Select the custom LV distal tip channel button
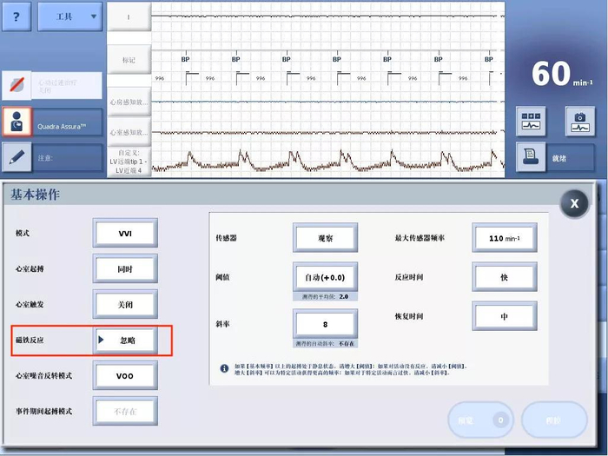Screen dimensions: 608x456 pyautogui.click(x=129, y=162)
